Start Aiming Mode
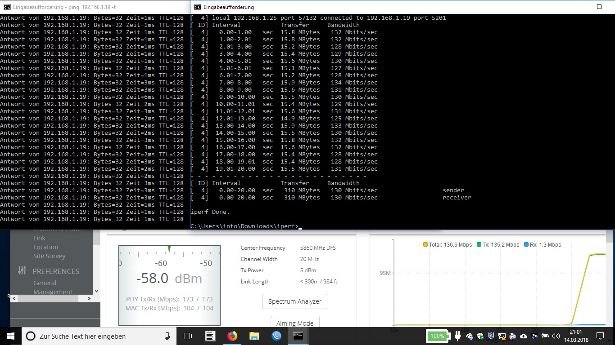The height and width of the screenshot is (345, 615). pos(295,323)
